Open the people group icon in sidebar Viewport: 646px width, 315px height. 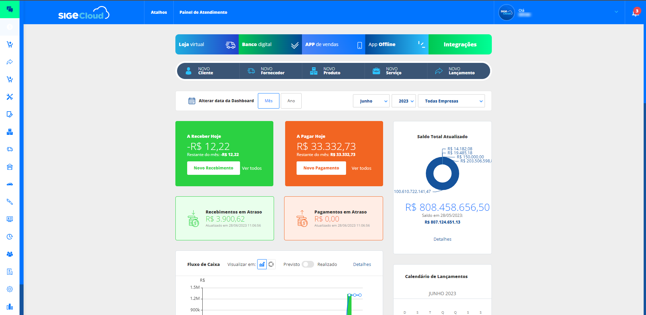10,254
